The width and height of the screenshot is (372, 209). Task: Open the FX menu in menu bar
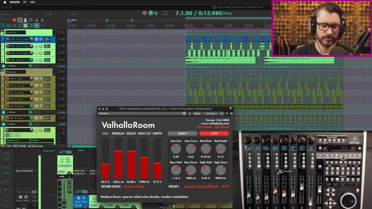click(x=25, y=2)
